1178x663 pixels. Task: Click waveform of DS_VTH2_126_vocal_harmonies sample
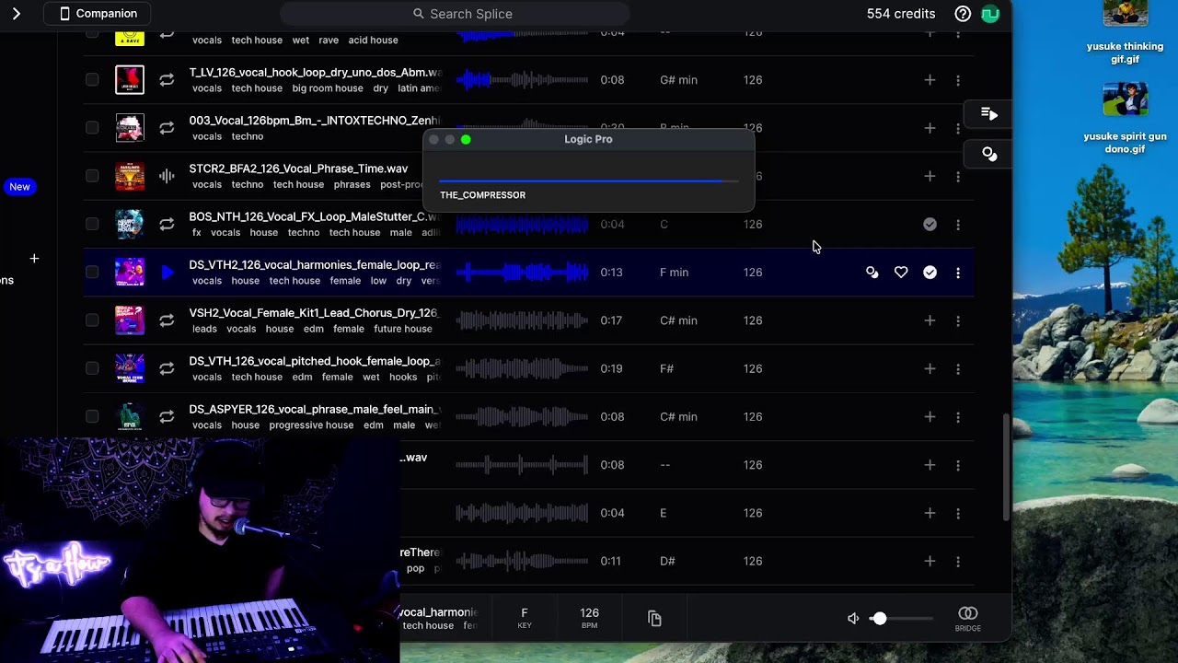click(522, 273)
